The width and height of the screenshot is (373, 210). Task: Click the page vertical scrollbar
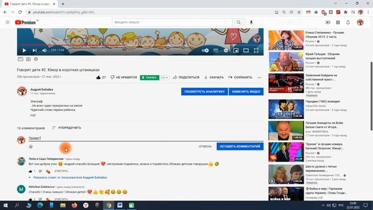coord(371,96)
